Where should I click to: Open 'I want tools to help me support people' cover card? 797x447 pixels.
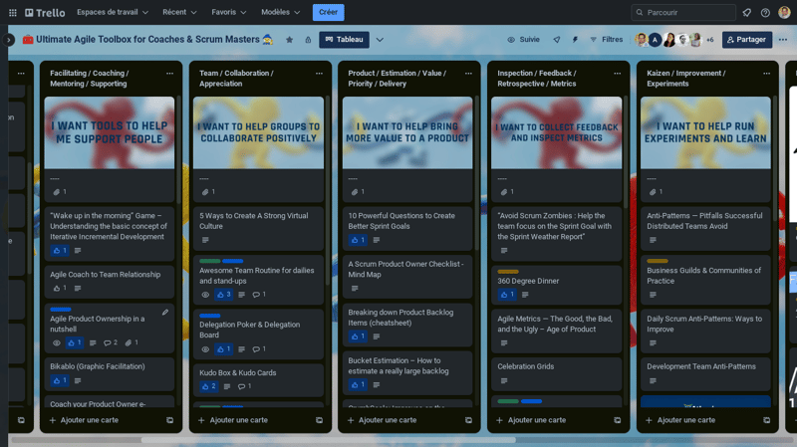tap(110, 148)
